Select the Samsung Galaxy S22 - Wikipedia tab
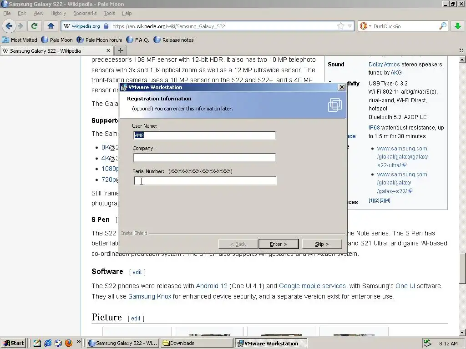This screenshot has height=349, width=466. tap(56, 51)
